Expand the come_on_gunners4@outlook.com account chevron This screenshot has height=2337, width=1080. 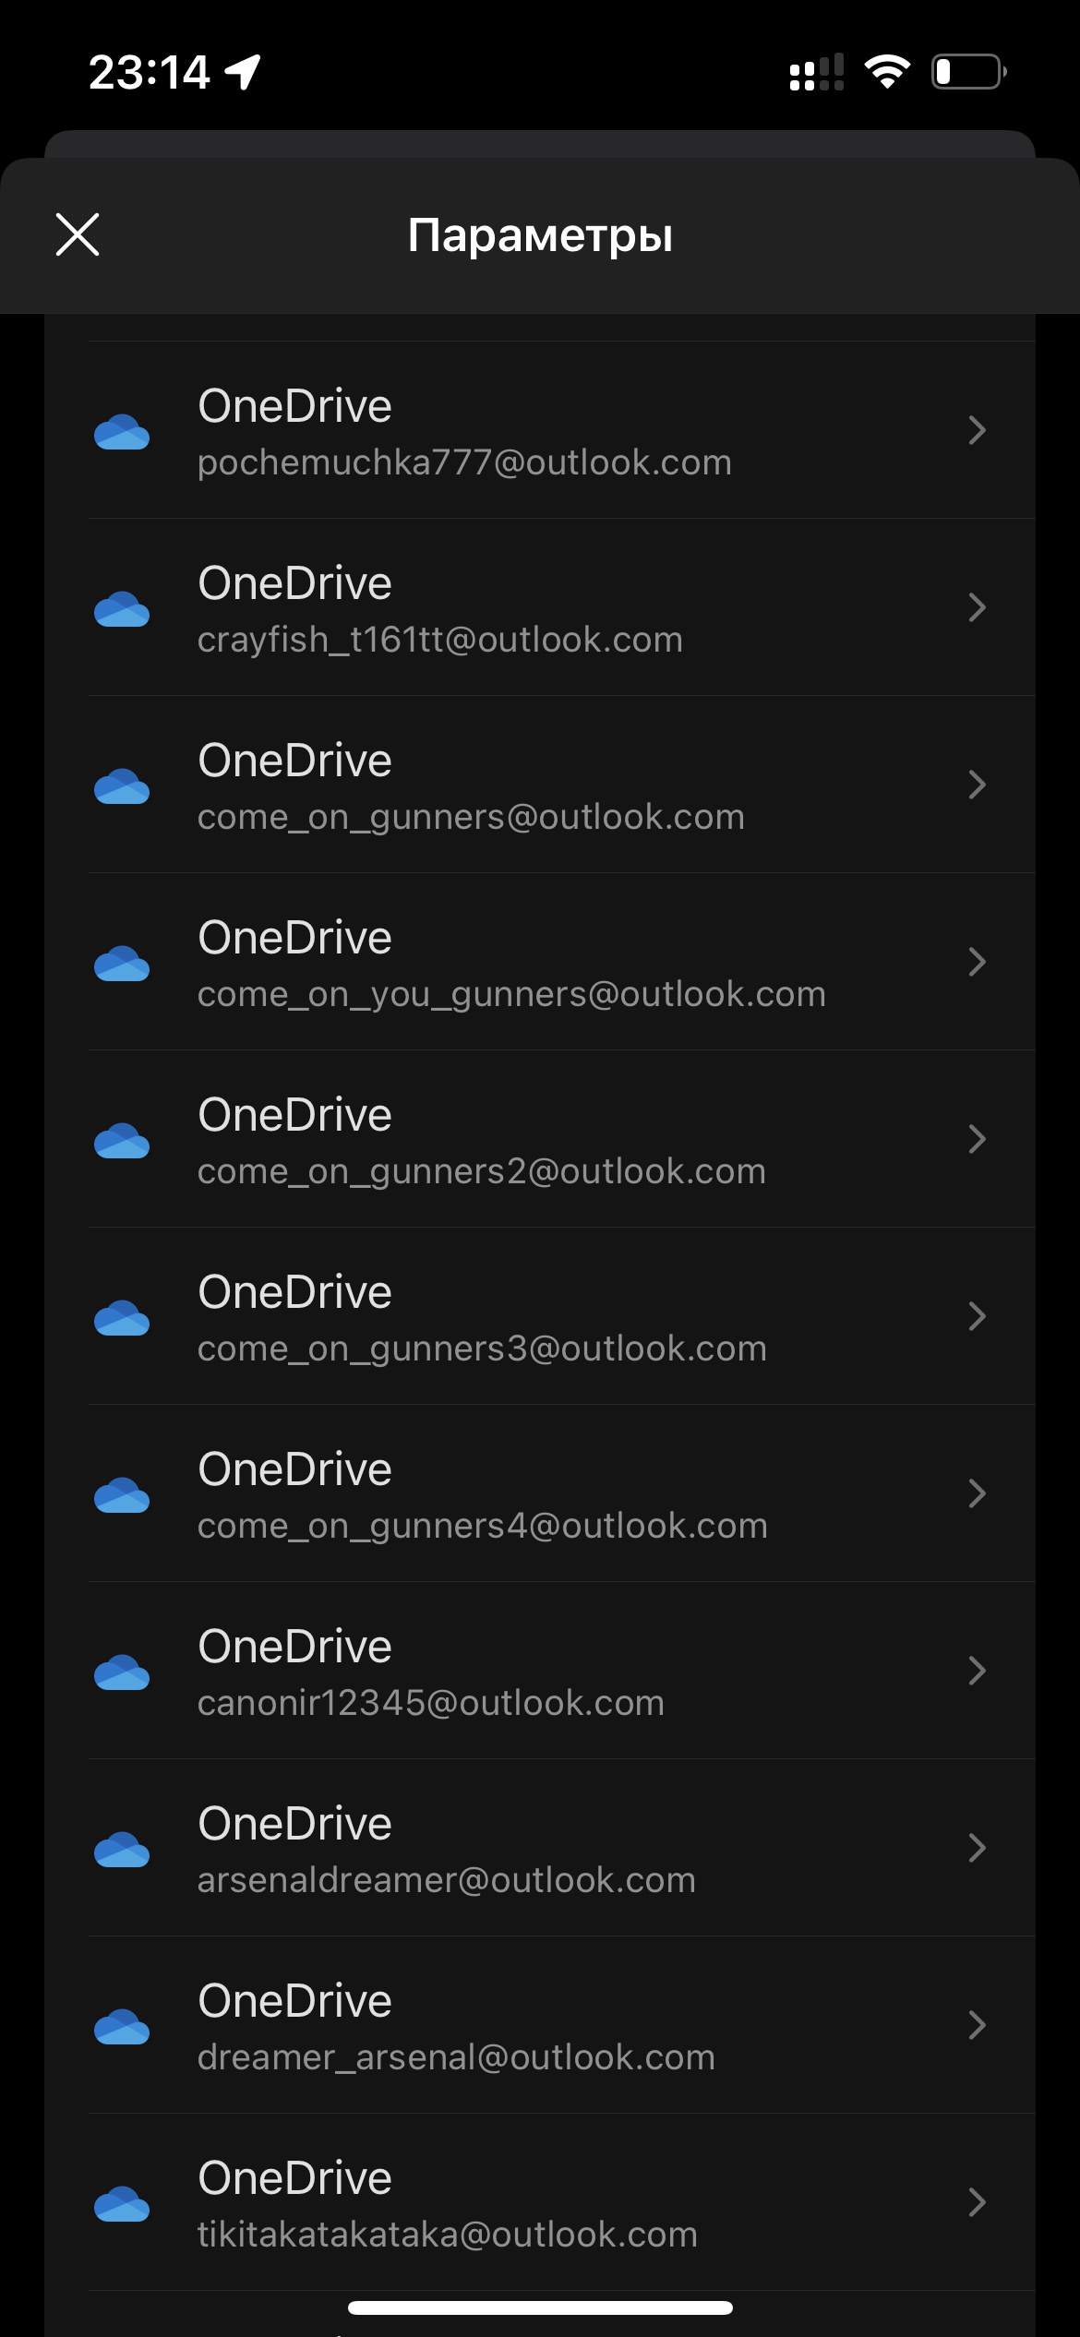[978, 1493]
